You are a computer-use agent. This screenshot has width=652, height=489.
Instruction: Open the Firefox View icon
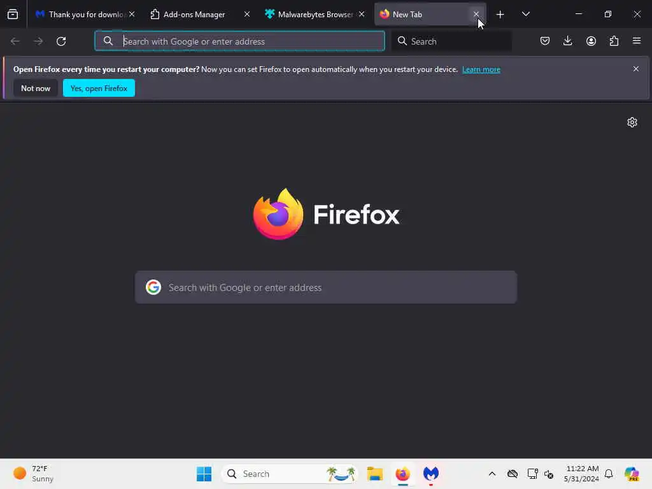[x=13, y=15]
